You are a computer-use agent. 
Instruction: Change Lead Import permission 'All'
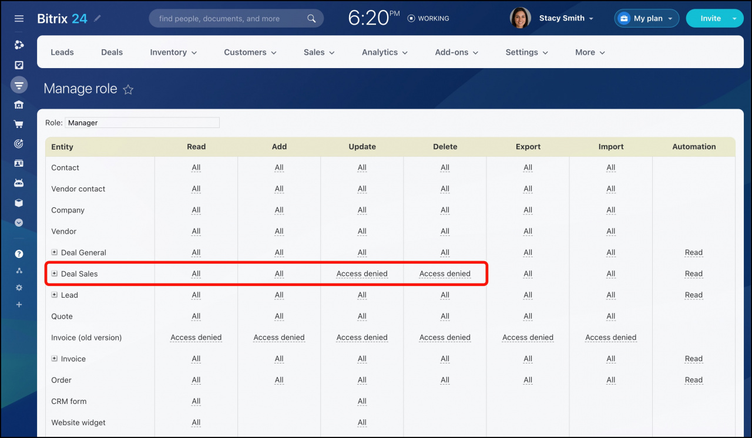[x=611, y=295]
